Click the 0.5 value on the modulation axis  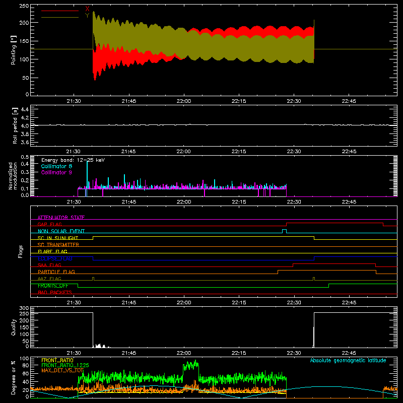25,157
